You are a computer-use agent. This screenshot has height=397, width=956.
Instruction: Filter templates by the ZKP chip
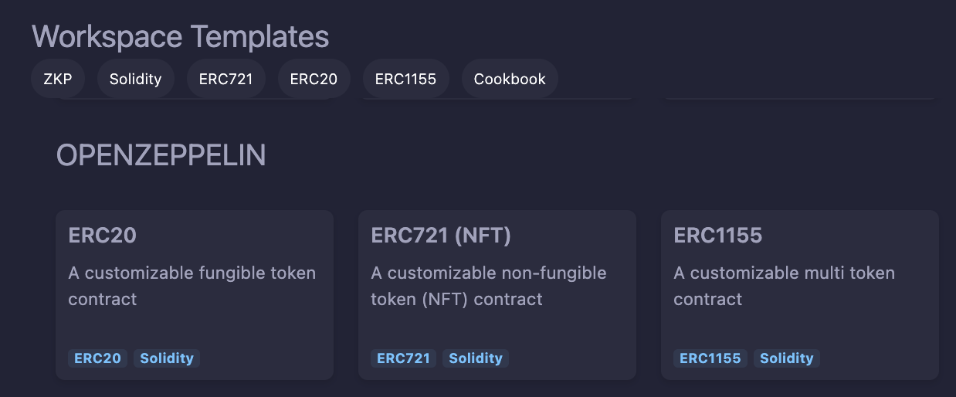[x=58, y=79]
